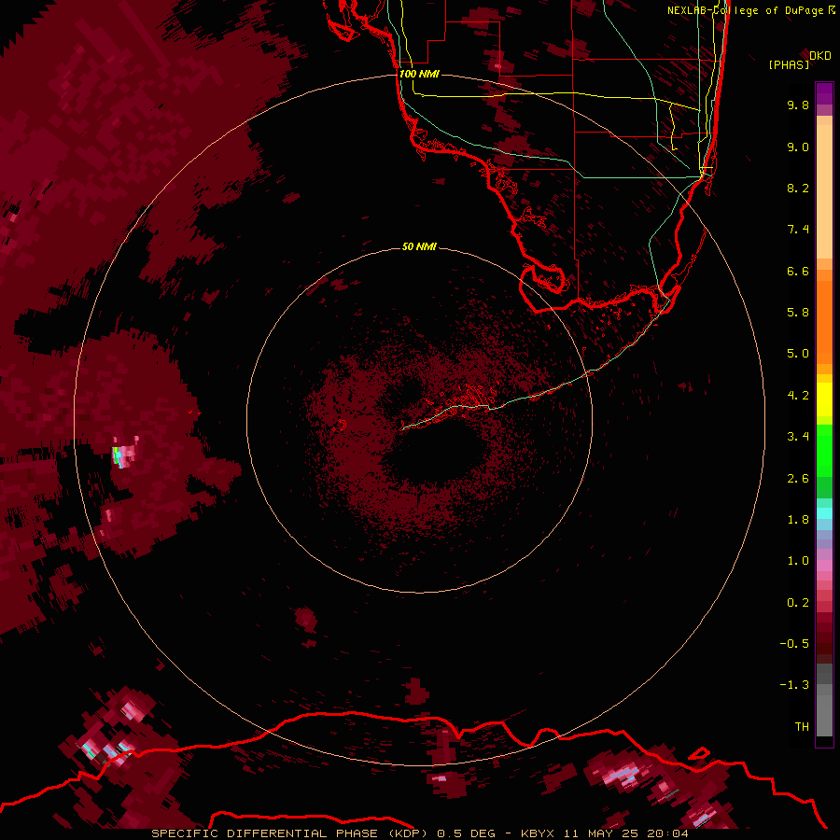Click the 11 MAY 25 date text
Image resolution: width=840 pixels, height=840 pixels.
[602, 833]
